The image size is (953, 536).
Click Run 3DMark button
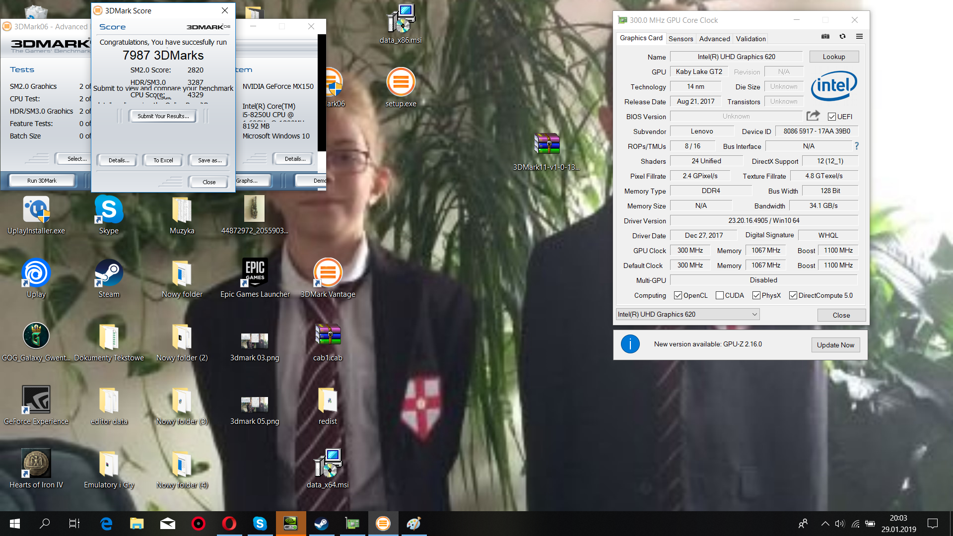click(42, 181)
